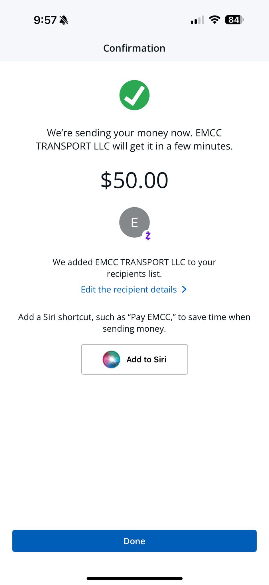The height and width of the screenshot is (585, 269).
Task: Tap the green checkmark success icon
Action: (x=134, y=95)
